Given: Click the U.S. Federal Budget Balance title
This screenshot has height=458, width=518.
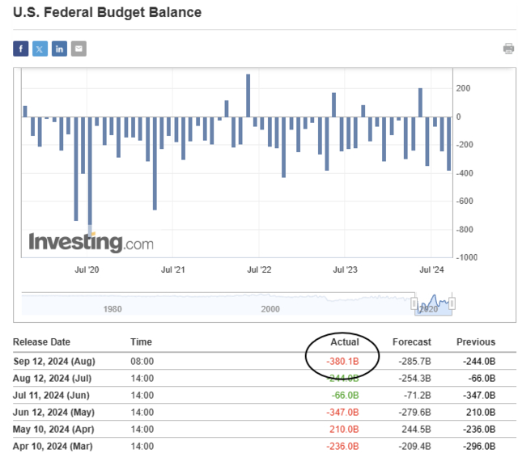Looking at the screenshot, I should click(x=107, y=13).
